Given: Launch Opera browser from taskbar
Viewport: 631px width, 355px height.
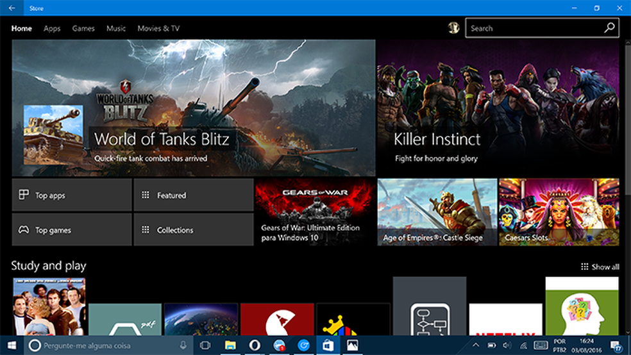Looking at the screenshot, I should point(255,345).
